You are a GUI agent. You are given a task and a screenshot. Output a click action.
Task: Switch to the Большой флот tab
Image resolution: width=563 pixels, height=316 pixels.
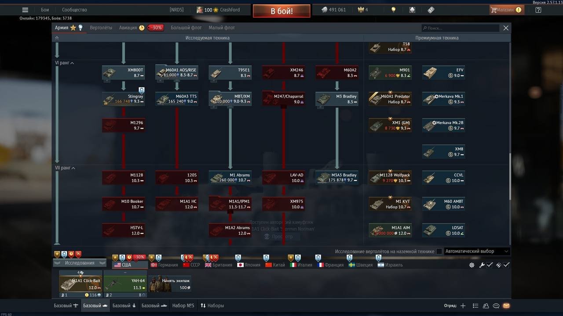186,28
